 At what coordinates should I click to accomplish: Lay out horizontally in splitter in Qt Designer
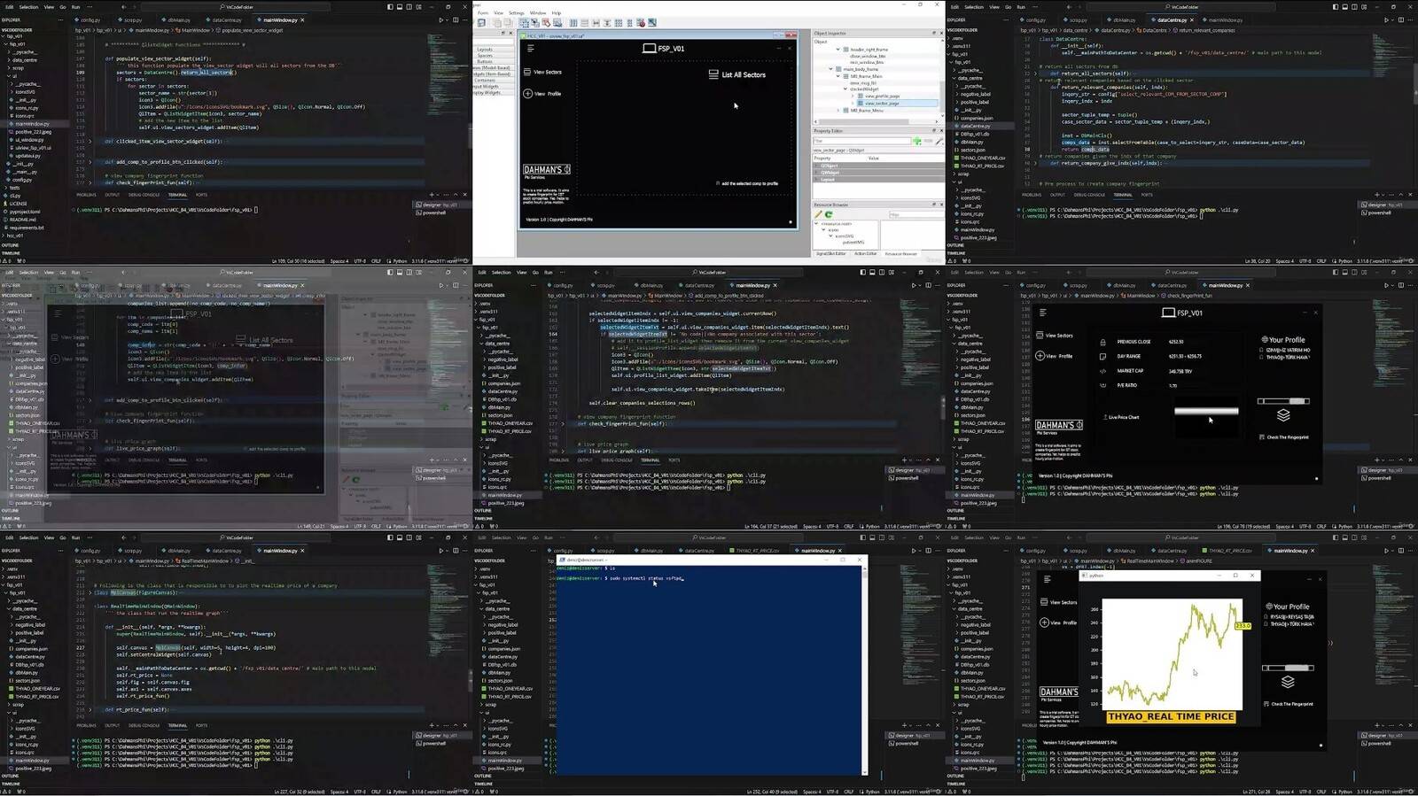pos(596,23)
